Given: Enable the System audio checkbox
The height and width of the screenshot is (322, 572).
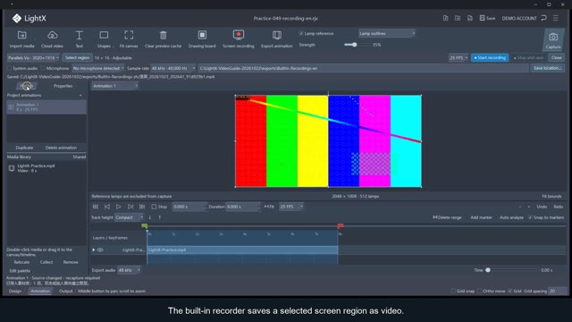Looking at the screenshot, I should point(10,68).
